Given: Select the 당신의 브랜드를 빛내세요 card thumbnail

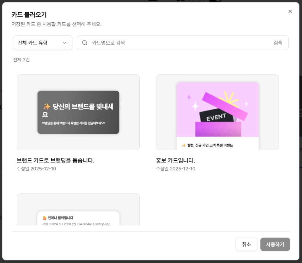Looking at the screenshot, I should tap(78, 112).
